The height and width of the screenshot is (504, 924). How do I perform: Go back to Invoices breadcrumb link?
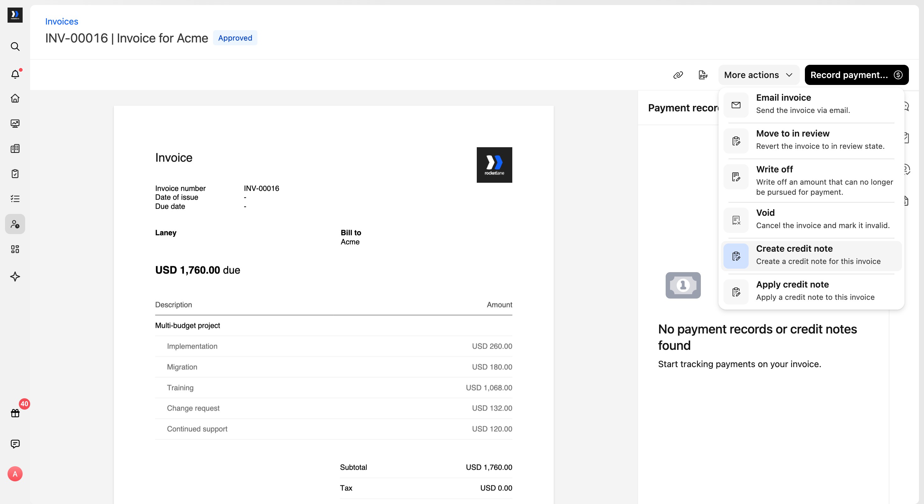pyautogui.click(x=62, y=21)
